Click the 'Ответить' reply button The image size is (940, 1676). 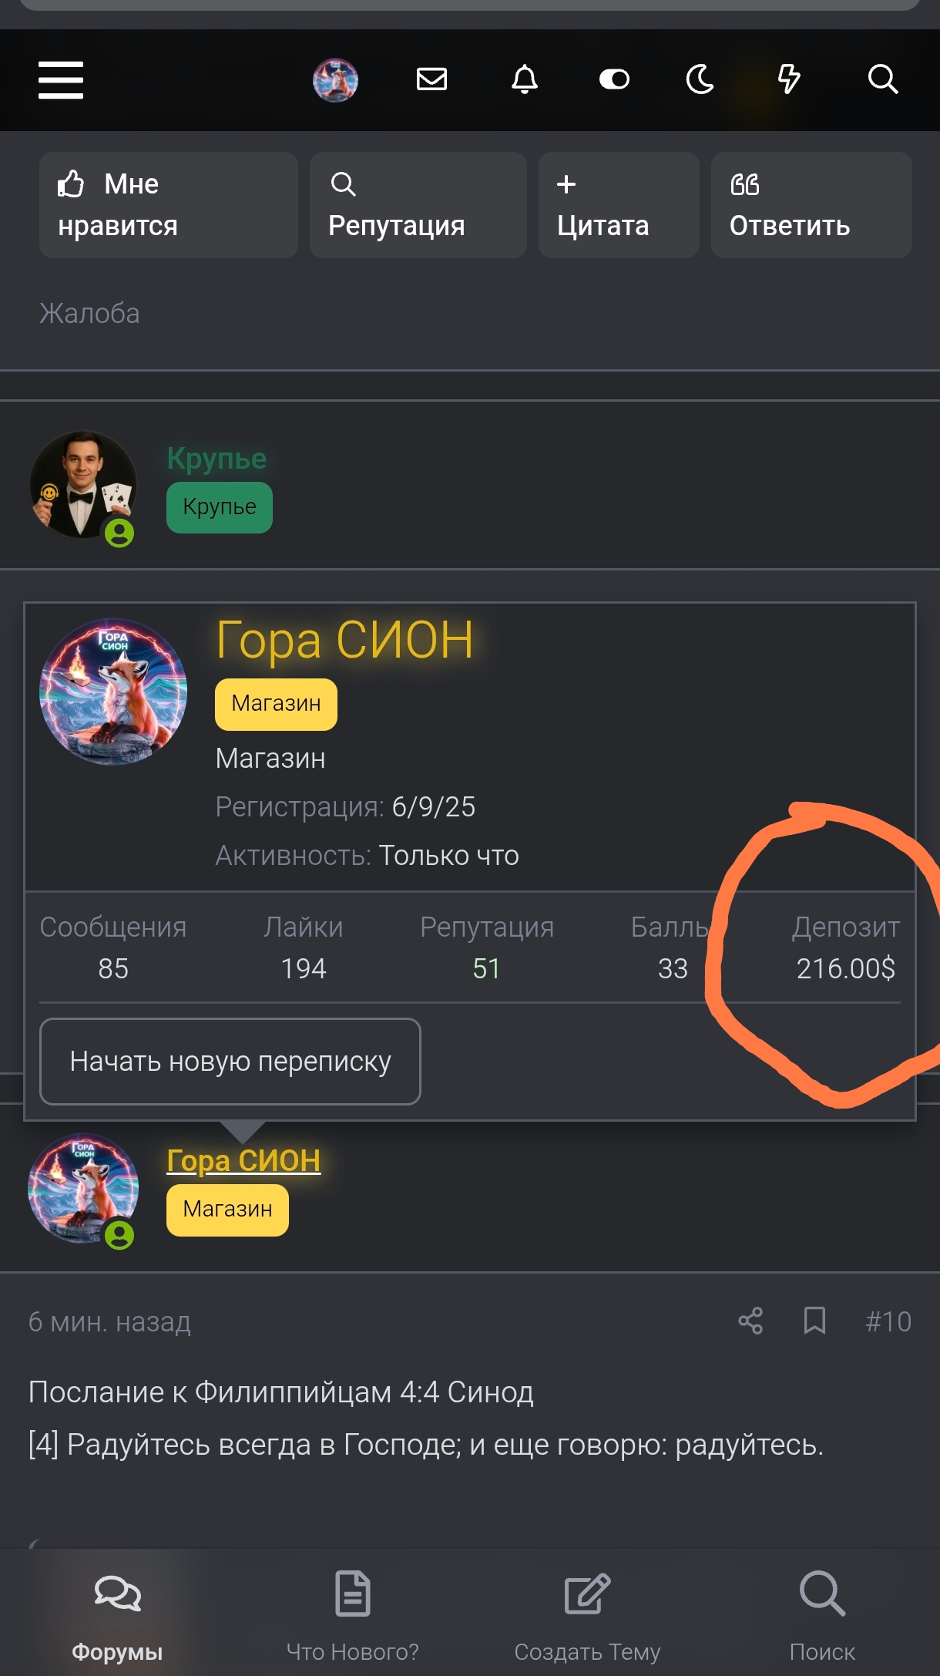(x=811, y=205)
